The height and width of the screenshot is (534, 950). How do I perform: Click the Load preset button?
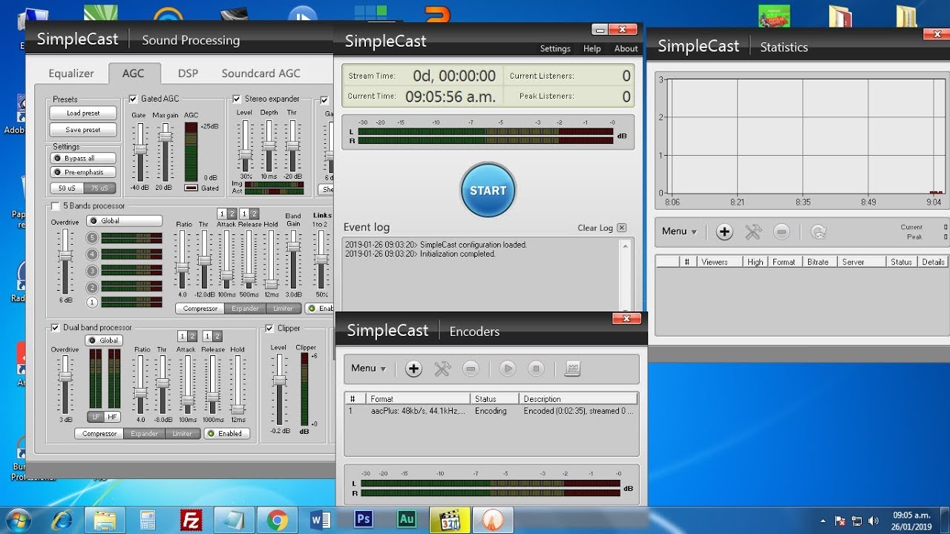coord(83,113)
